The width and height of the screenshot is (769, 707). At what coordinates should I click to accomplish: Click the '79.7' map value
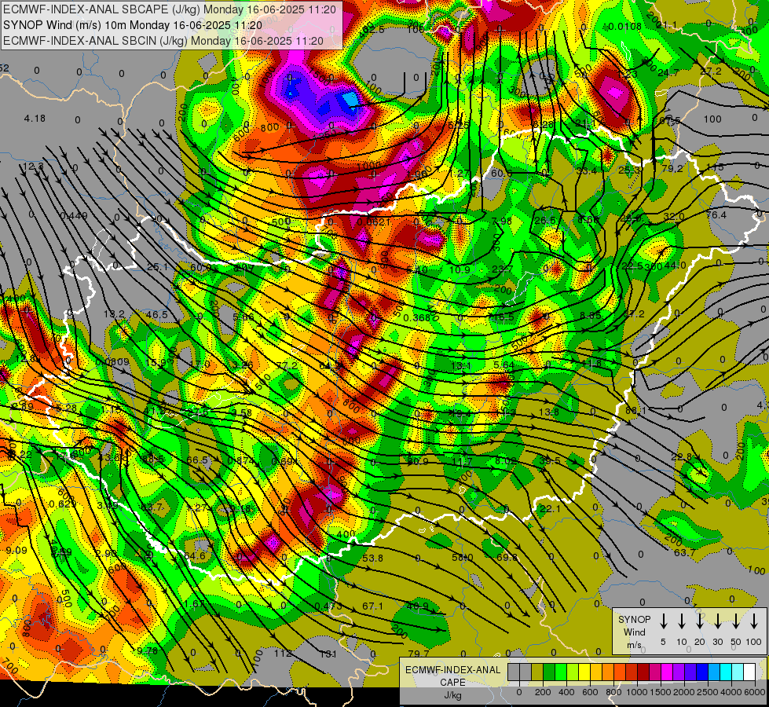[x=419, y=654]
